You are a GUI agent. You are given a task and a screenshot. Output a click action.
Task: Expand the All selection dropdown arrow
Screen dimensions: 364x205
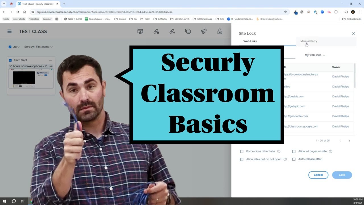[19, 47]
